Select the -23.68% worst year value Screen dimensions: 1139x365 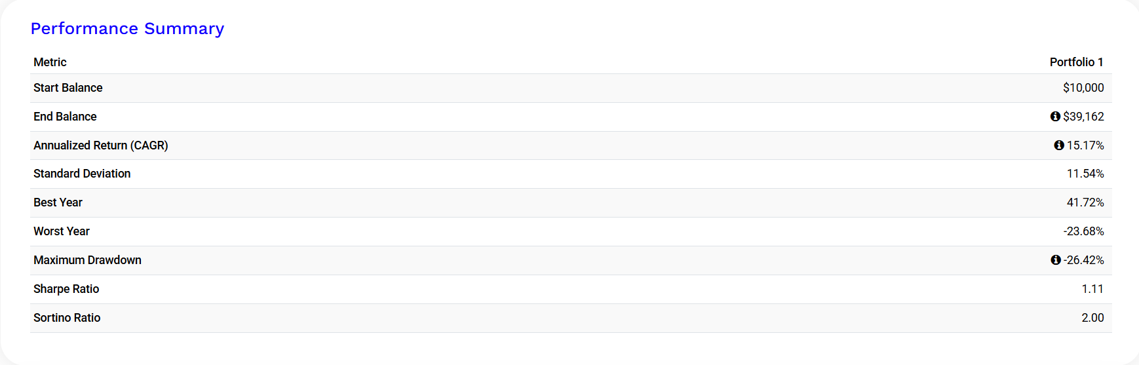1083,231
